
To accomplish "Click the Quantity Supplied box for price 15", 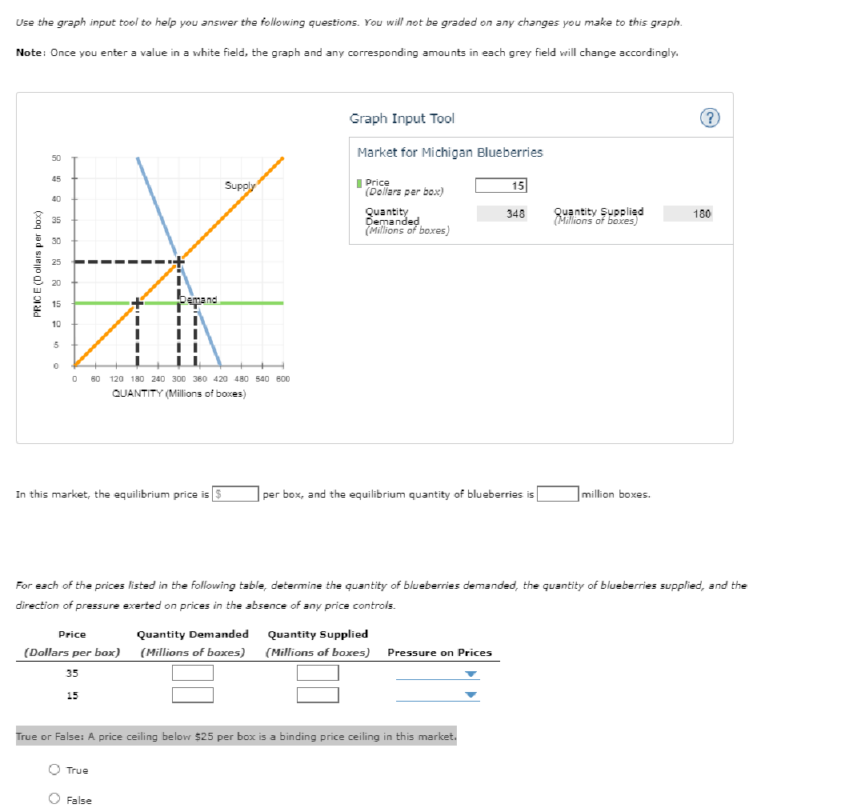I will tap(318, 695).
